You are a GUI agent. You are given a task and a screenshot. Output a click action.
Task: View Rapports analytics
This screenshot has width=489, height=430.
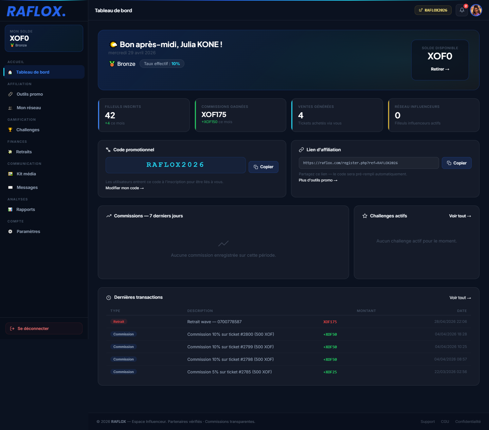[44, 210]
